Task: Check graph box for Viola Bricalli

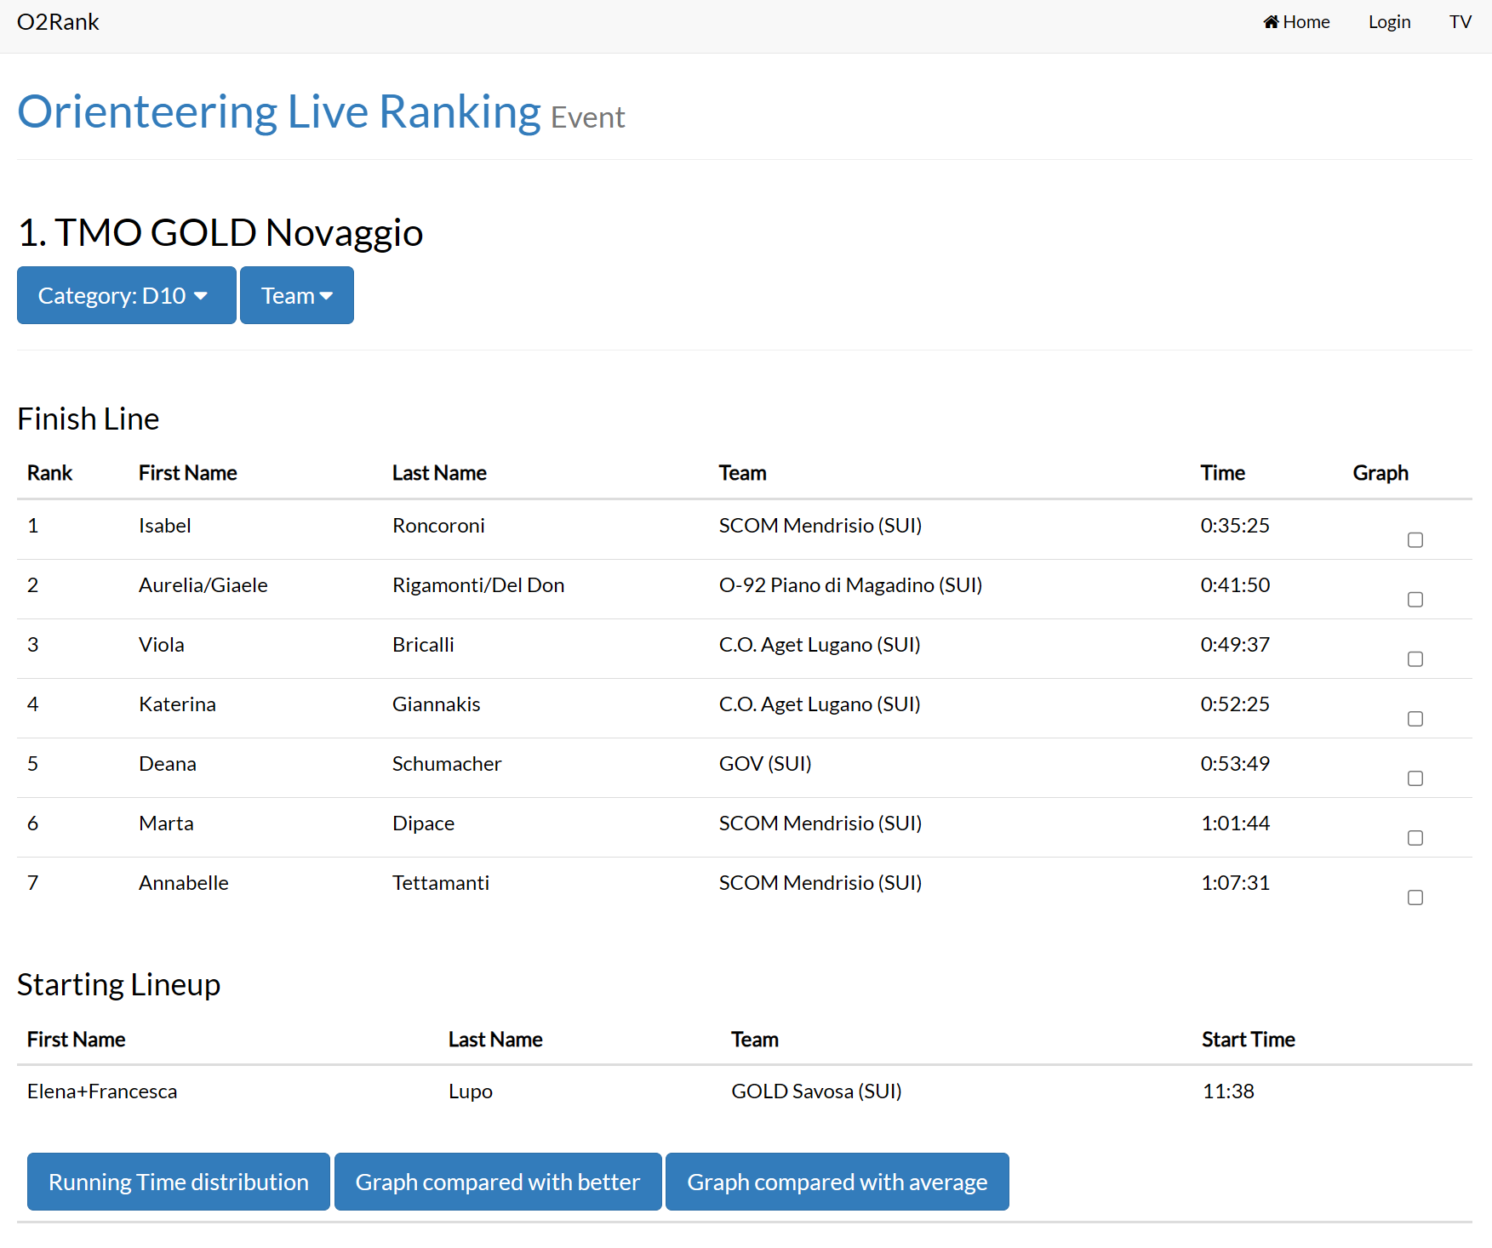Action: (1415, 659)
